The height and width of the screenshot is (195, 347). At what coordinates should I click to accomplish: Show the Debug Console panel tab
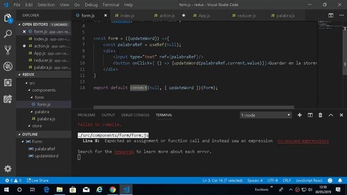click(x=135, y=115)
